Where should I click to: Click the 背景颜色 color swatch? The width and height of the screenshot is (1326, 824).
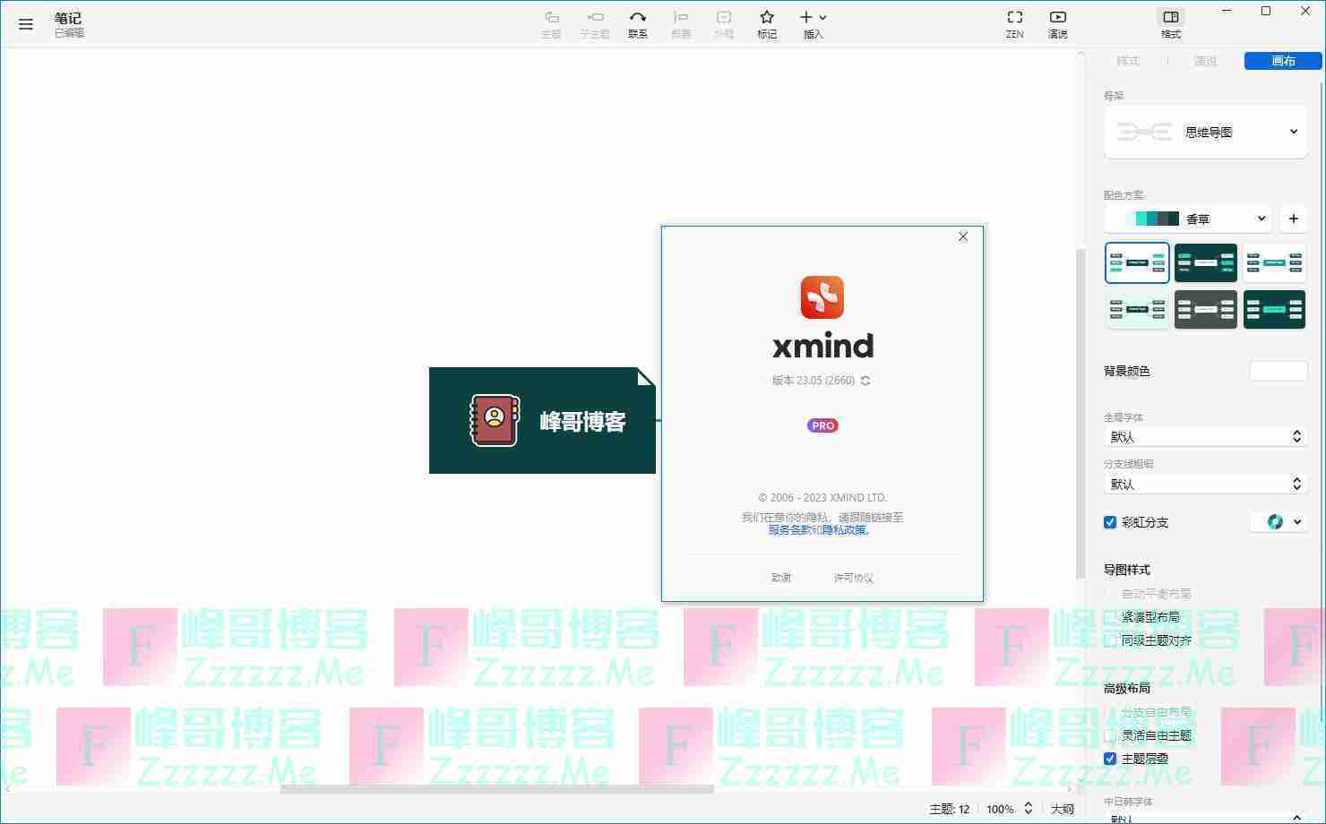coord(1278,371)
